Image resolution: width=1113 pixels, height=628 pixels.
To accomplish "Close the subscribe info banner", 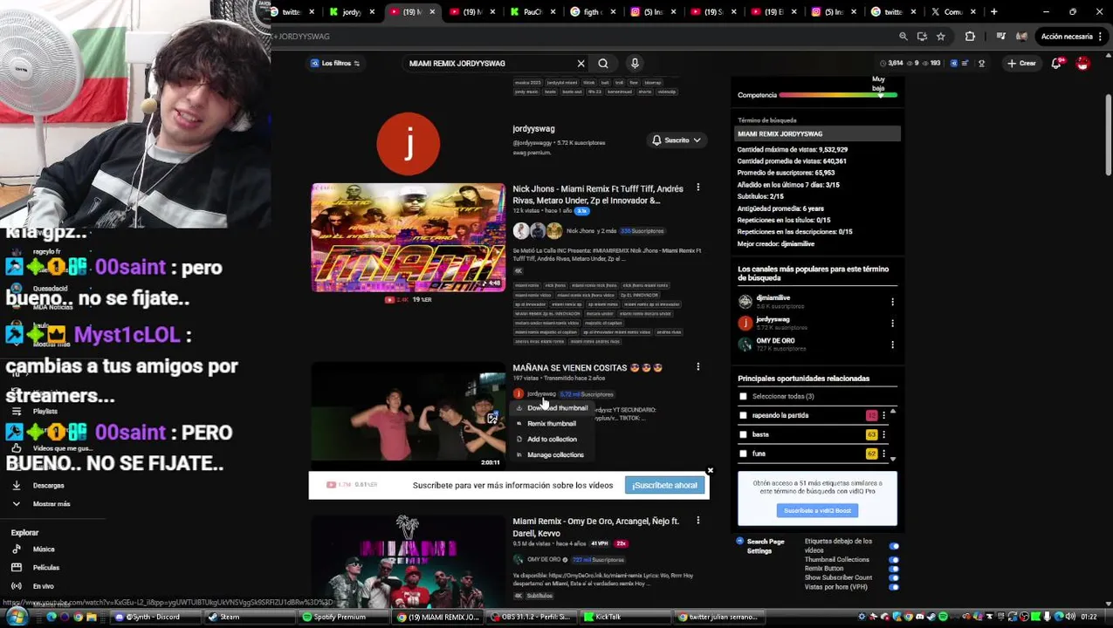I will pos(710,471).
